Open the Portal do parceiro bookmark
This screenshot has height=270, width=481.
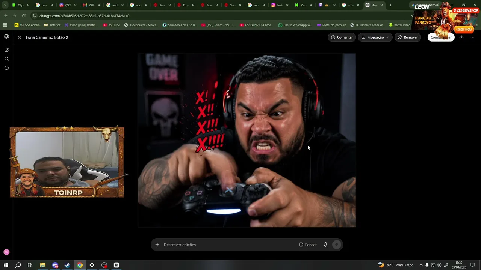pos(331,25)
